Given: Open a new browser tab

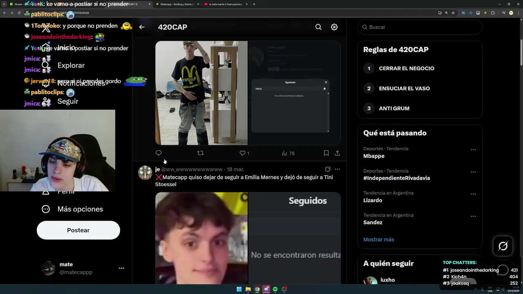Looking at the screenshot, I should coord(254,4).
